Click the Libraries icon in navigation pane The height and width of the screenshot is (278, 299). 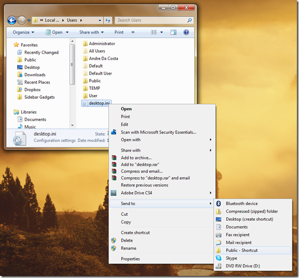16,112
